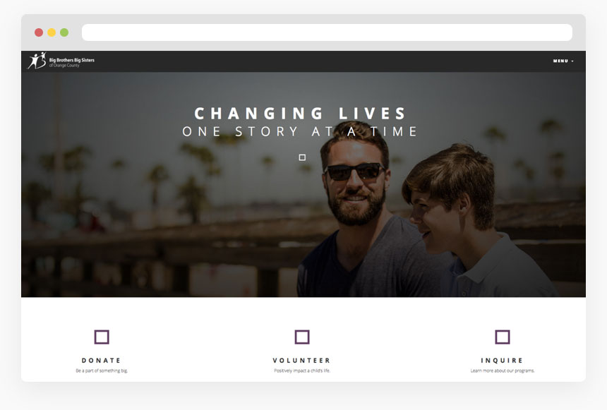607x410 pixels.
Task: Click the small white square under hero headline
Action: click(x=302, y=157)
